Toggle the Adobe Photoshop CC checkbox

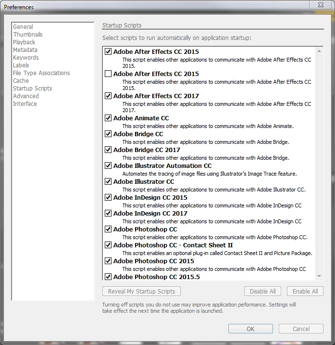108,229
